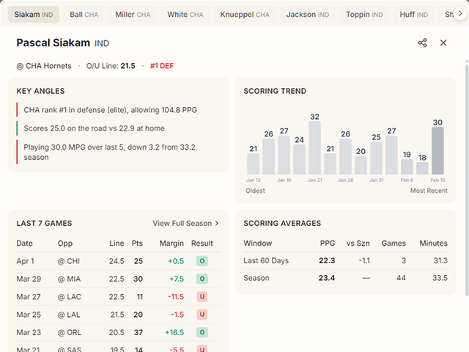The image size is (469, 352).
Task: Click the @ CHI opponent cell
Action: click(x=69, y=261)
